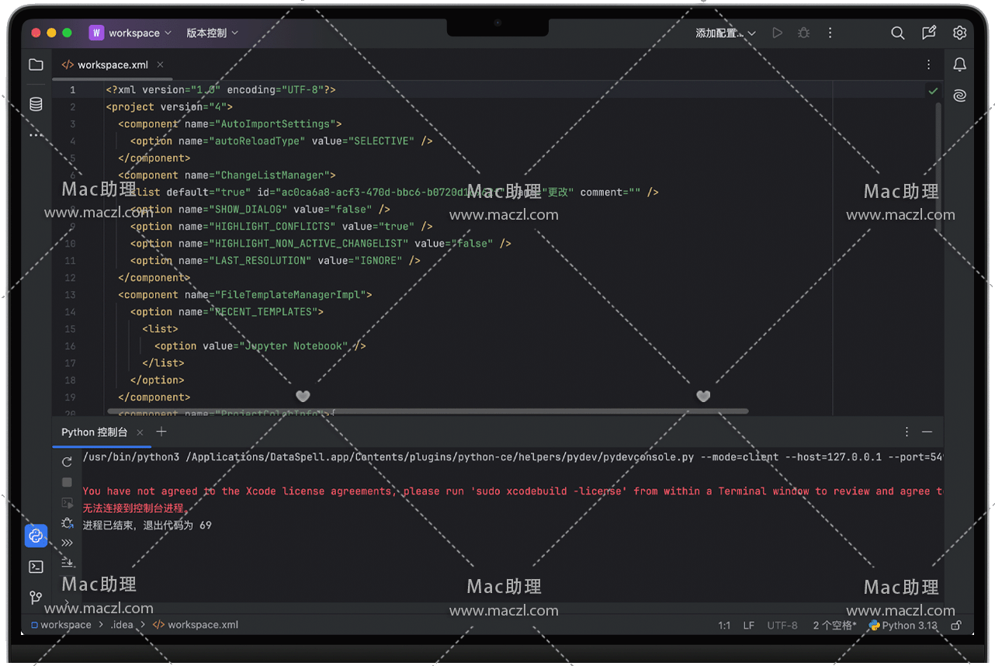
Task: Click the UTF-8 encoding in status bar
Action: 782,625
